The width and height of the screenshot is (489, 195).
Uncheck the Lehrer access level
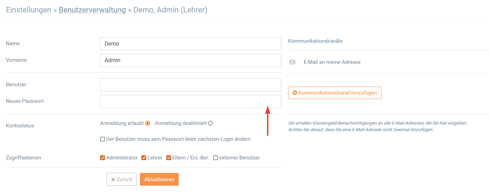pyautogui.click(x=144, y=158)
